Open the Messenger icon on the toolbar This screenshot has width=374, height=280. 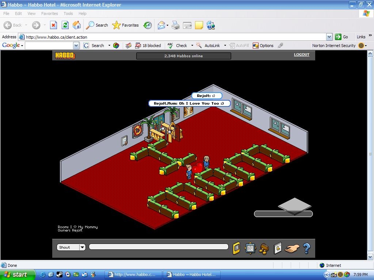(x=211, y=25)
